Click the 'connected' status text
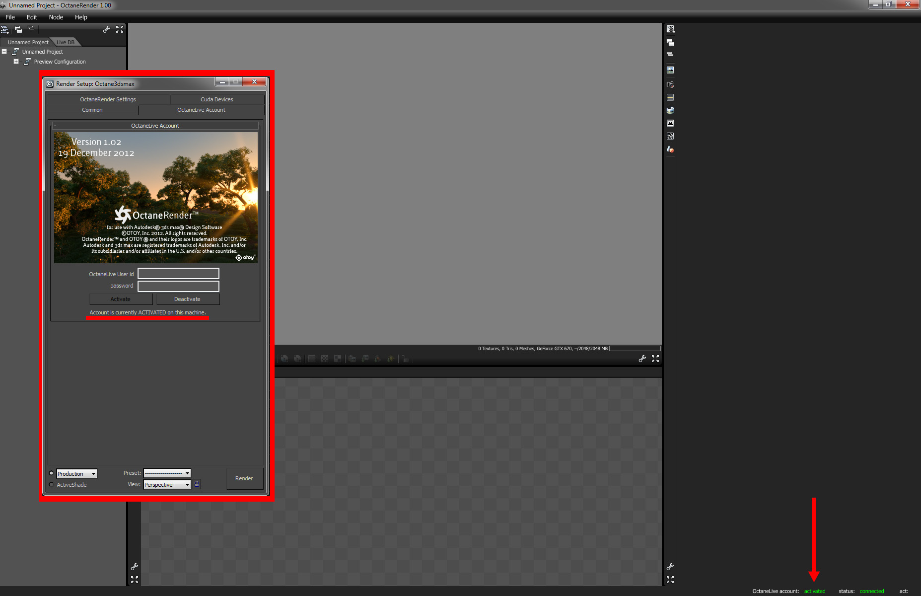 coord(872,591)
